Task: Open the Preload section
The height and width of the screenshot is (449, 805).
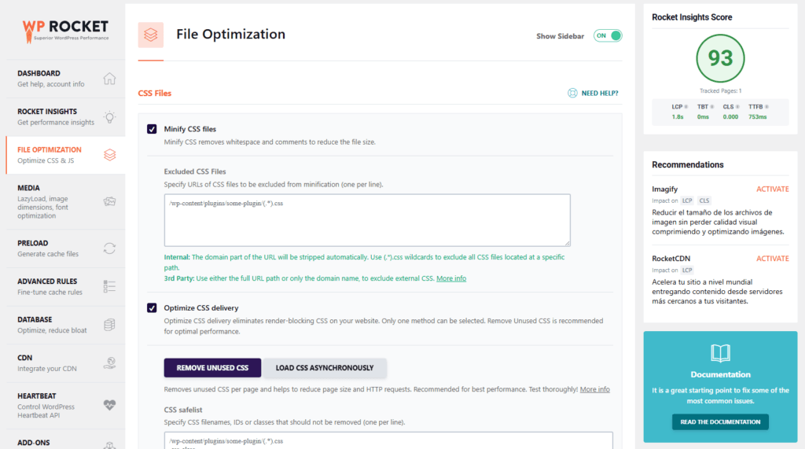Action: [65, 248]
